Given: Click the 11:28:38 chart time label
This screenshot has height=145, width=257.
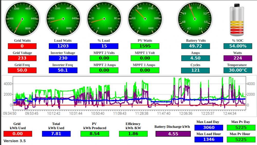Looking at the screenshot, I should [142, 113].
